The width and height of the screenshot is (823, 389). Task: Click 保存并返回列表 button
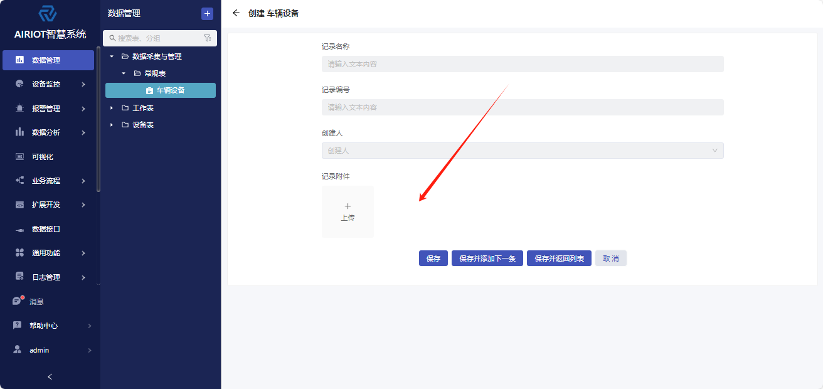click(x=559, y=258)
